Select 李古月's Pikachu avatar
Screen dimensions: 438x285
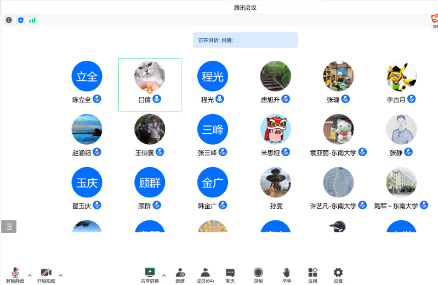[401, 76]
